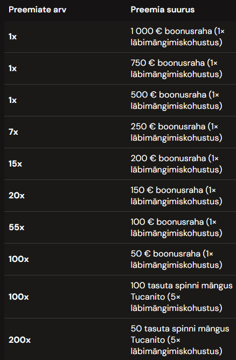Click the 'Preemiate arv' column header
The width and height of the screenshot is (236, 360).
point(37,10)
